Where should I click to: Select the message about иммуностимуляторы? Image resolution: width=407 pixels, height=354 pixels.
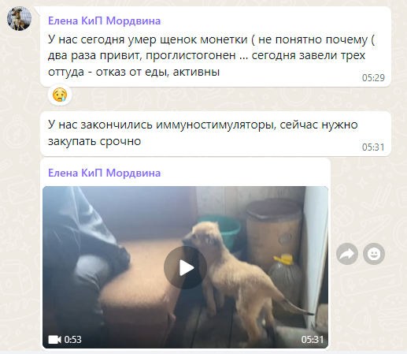click(x=216, y=133)
